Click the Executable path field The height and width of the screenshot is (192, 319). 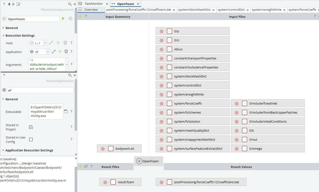tap(46, 112)
